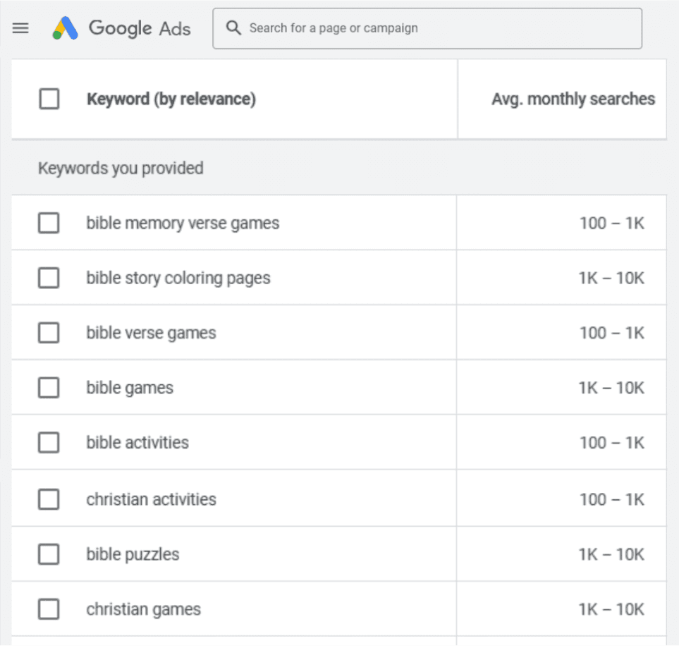Tick the 'bible verse games' checkbox
Screen dimensions: 679x646
[x=49, y=333]
